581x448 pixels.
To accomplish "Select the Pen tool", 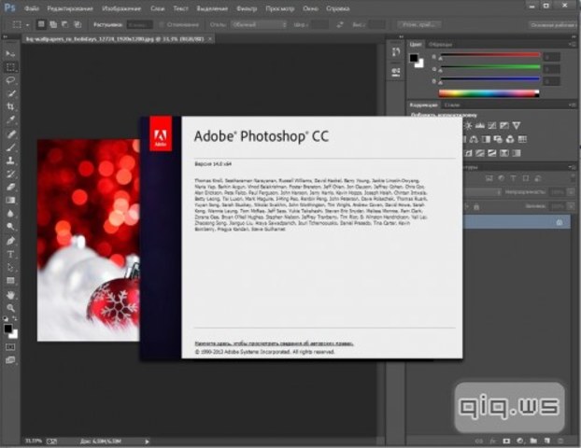I will coord(10,241).
